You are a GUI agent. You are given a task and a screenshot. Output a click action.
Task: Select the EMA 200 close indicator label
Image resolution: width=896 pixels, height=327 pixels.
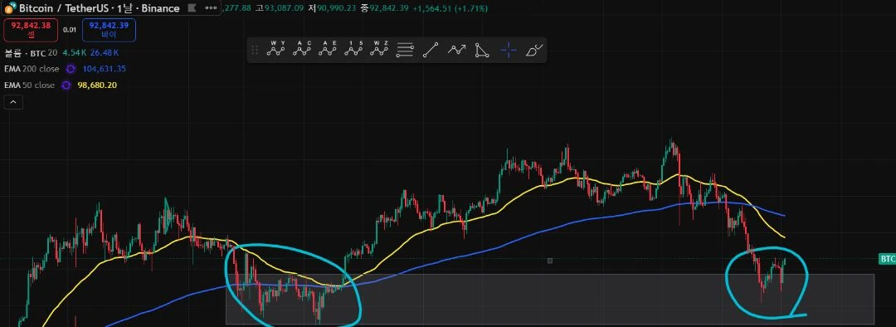point(32,69)
